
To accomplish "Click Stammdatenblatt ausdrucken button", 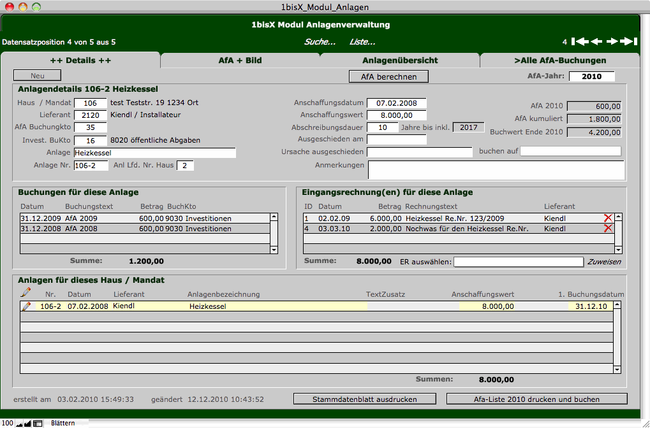I will (365, 399).
